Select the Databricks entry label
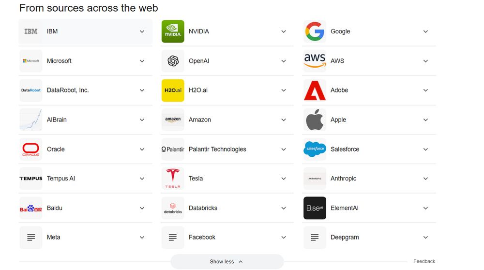Viewport: 484px width, 270px height. [x=203, y=208]
